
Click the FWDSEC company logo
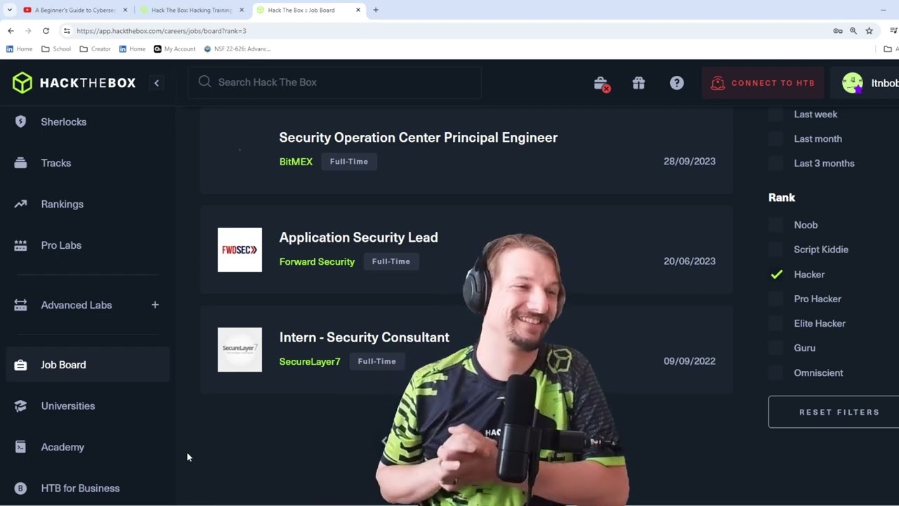click(239, 249)
